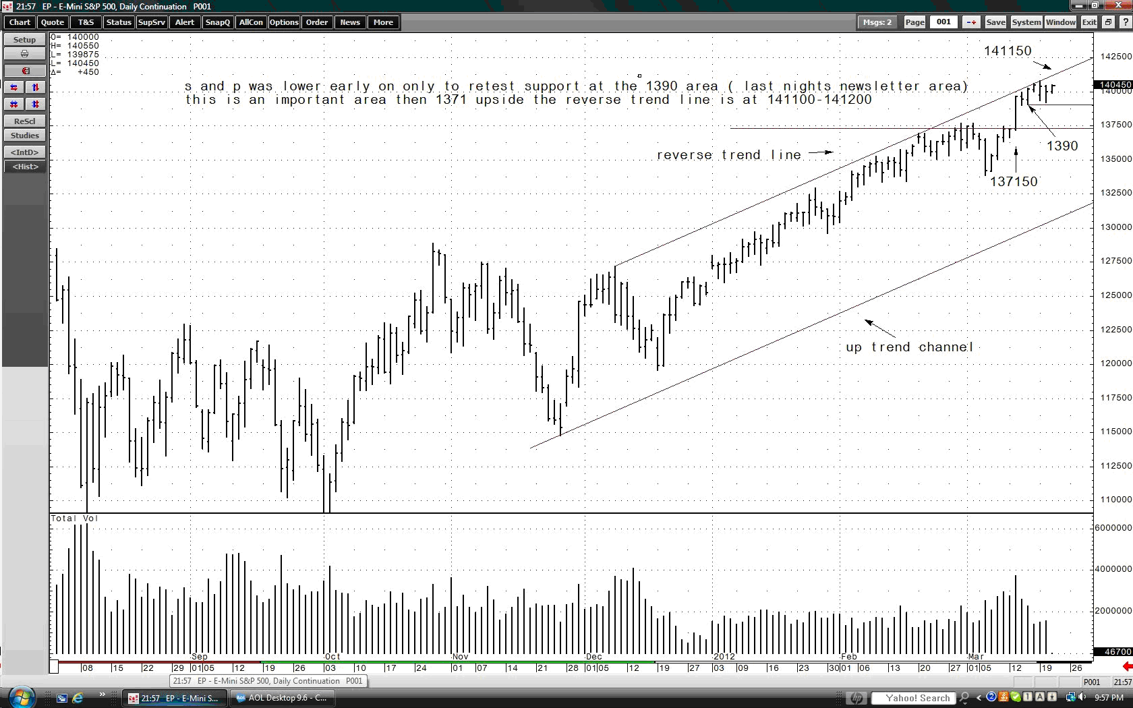Open the Status menu

pyautogui.click(x=119, y=22)
